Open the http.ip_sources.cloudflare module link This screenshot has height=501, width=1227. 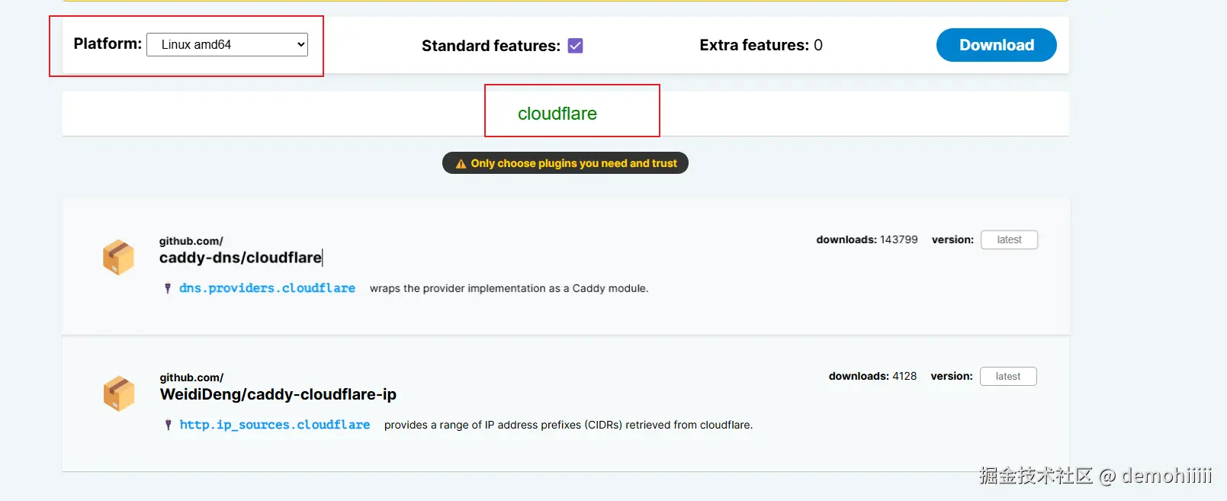pyautogui.click(x=275, y=425)
